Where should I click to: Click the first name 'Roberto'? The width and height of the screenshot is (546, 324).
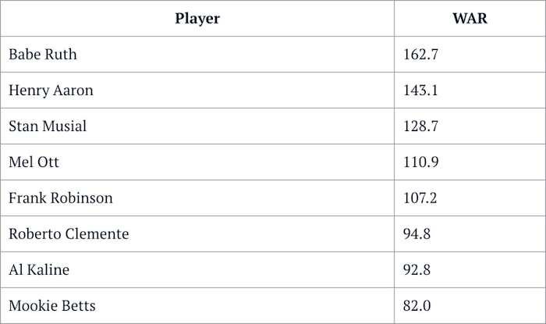point(34,234)
